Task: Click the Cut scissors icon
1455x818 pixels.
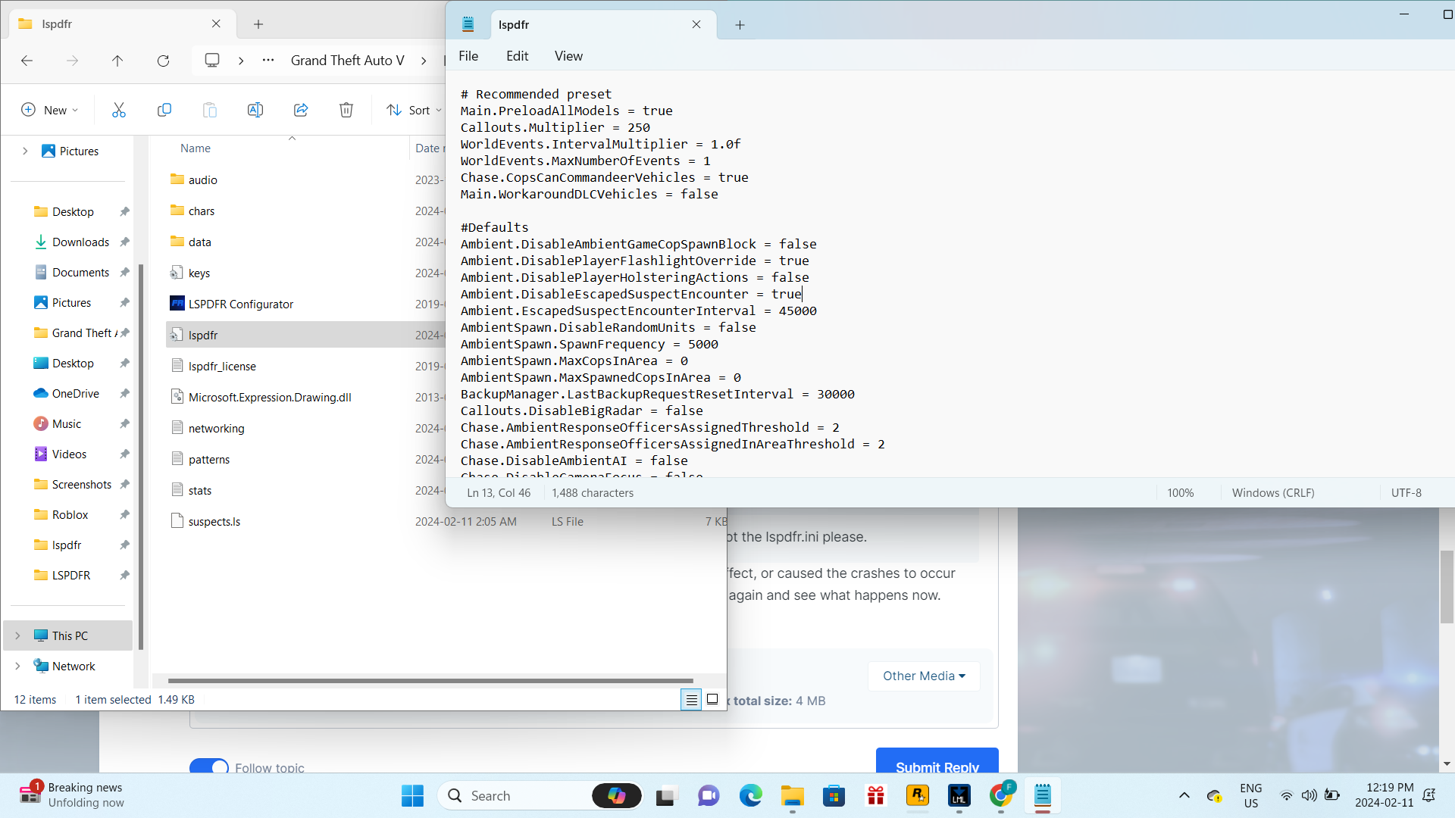Action: (119, 110)
